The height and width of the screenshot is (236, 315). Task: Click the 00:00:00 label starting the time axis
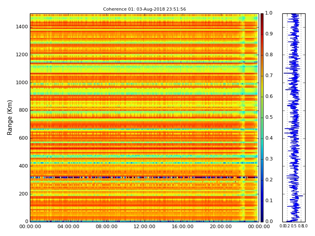(x=30, y=227)
